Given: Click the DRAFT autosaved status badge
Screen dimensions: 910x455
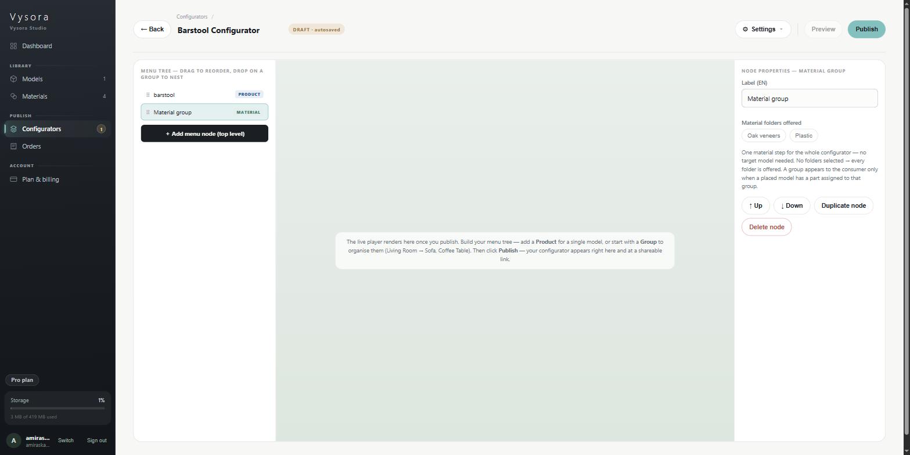Looking at the screenshot, I should point(316,30).
